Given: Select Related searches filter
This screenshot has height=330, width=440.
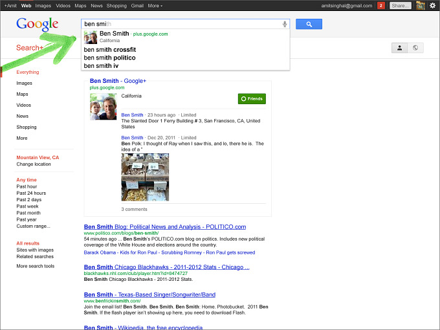Looking at the screenshot, I should 35,256.
